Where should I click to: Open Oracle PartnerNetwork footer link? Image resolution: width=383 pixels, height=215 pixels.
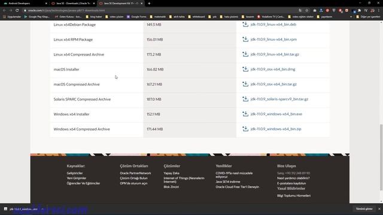(135, 173)
